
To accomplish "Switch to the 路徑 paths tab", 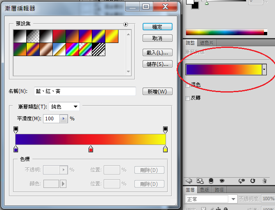I will pos(219,190).
